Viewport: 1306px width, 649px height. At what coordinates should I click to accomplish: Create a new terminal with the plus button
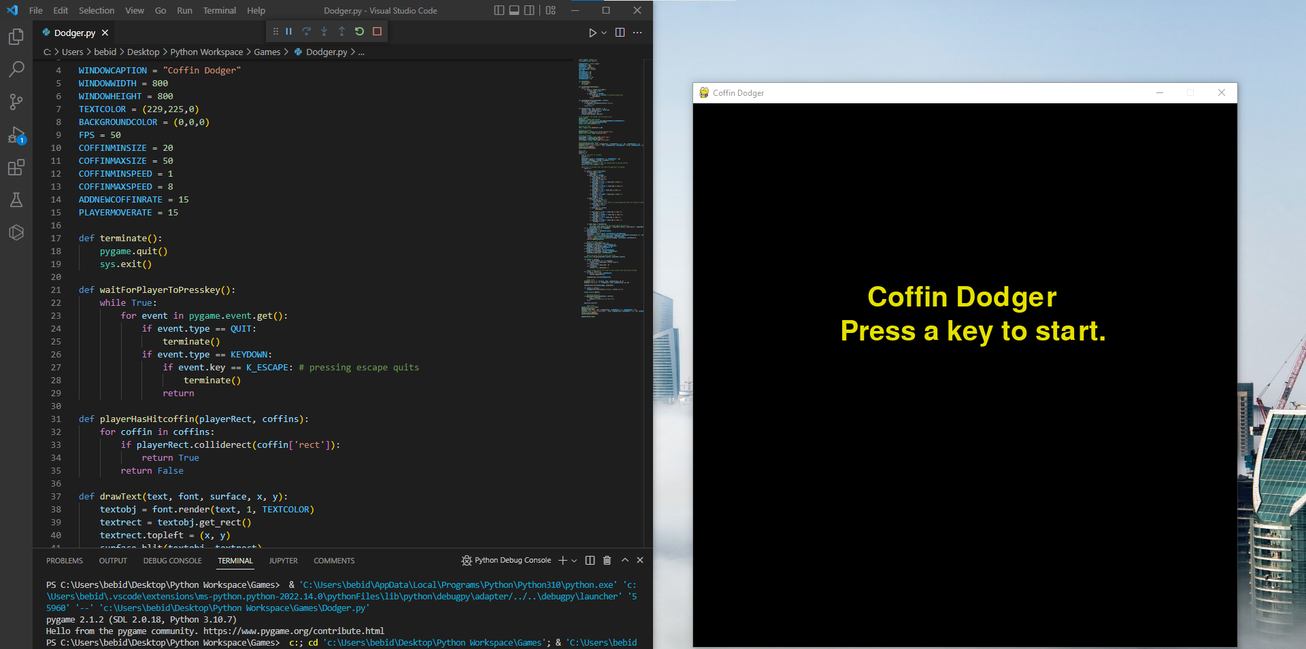coord(563,560)
